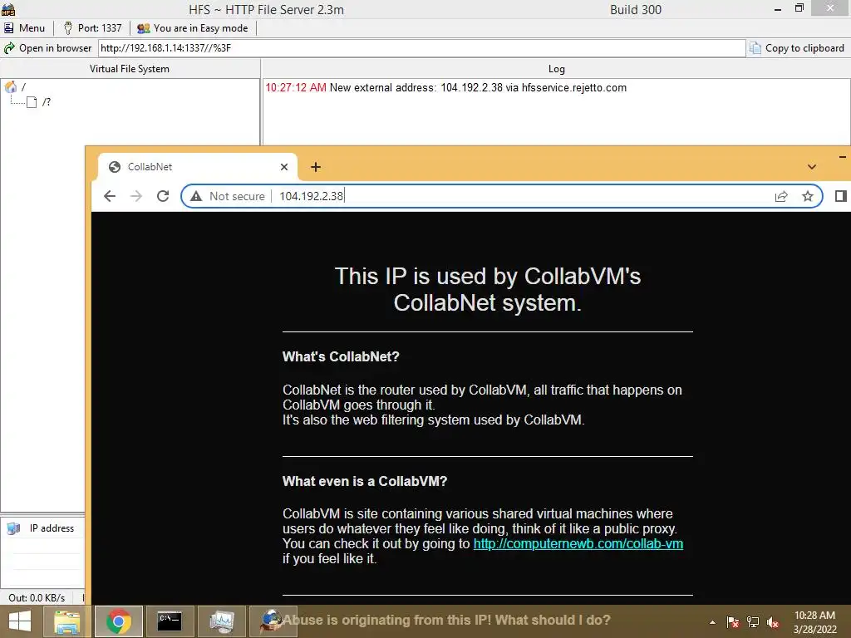Restore down the HFS window

(799, 8)
